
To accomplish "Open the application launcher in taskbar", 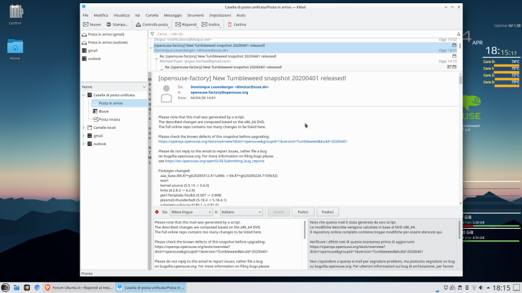I will [5, 288].
